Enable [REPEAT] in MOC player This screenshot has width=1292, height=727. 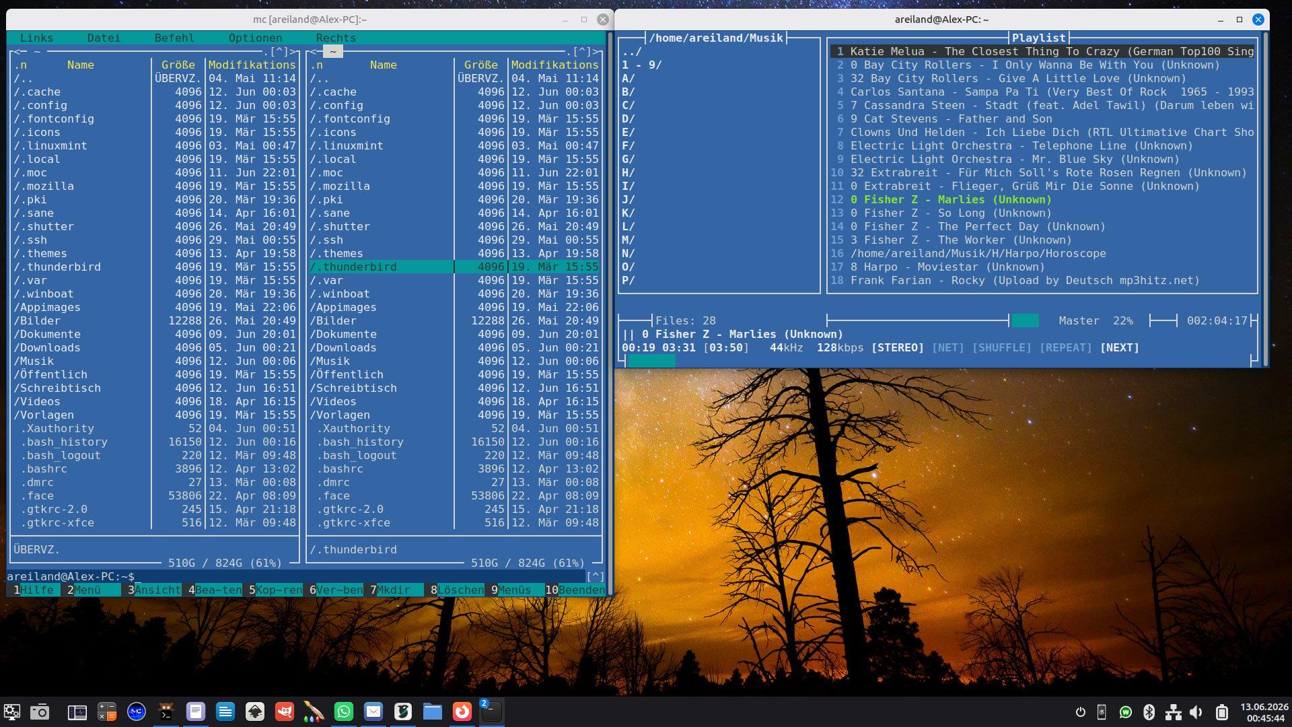(1066, 348)
